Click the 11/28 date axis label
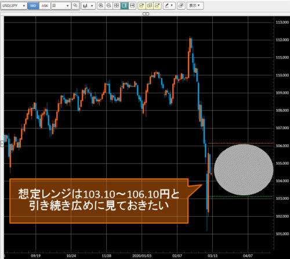Image resolution: width=290 pixels, height=259 pixels. (x=107, y=256)
